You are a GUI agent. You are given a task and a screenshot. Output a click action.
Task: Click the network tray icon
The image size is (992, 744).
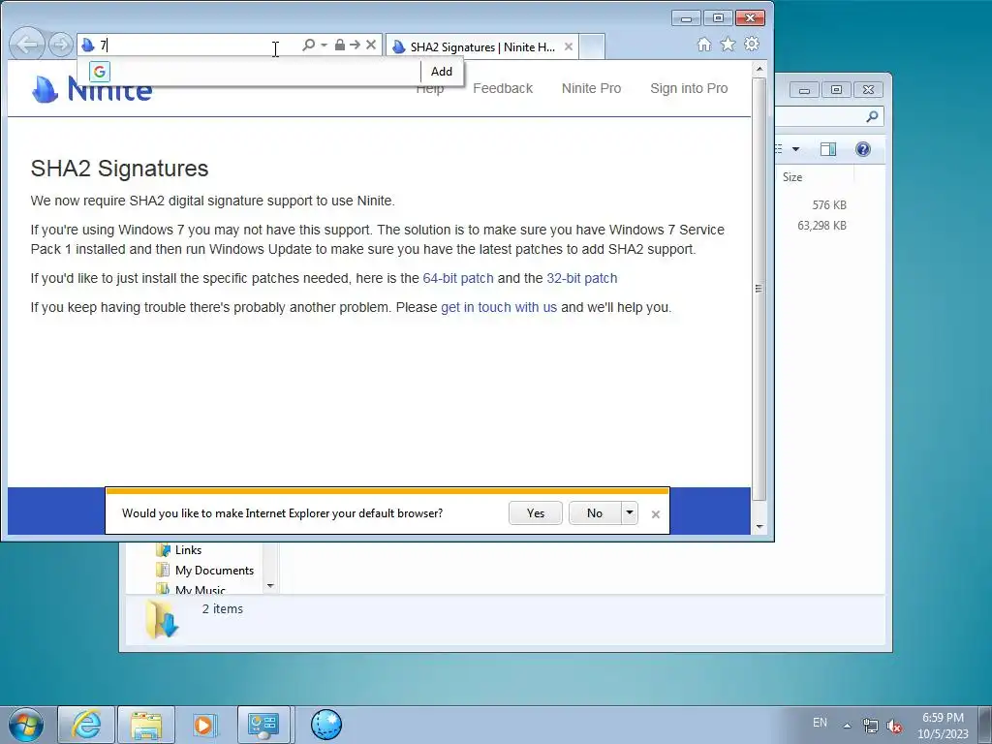(871, 726)
